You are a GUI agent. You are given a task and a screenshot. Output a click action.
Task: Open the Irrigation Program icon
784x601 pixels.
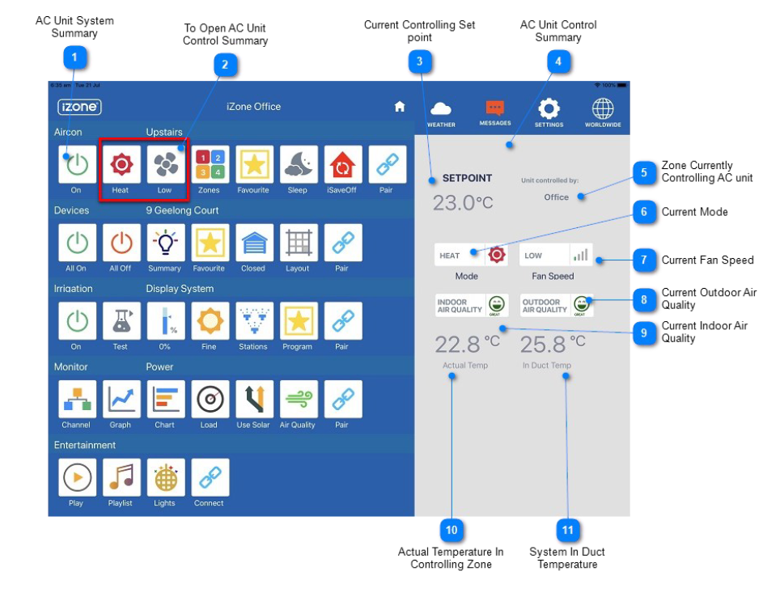(299, 320)
